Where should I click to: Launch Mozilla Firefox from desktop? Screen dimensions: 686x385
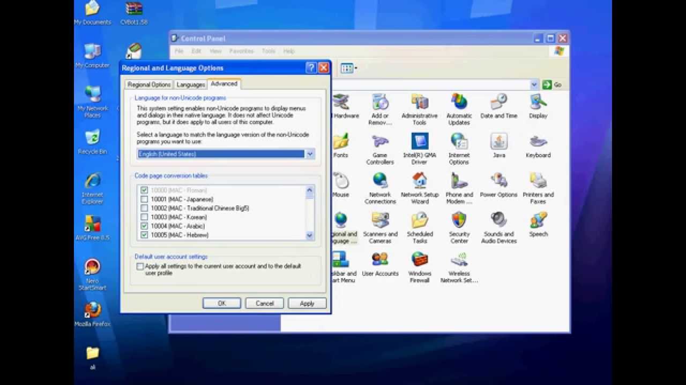tap(92, 314)
